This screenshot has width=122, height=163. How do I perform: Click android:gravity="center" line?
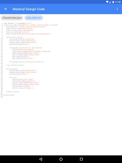[x=19, y=74]
